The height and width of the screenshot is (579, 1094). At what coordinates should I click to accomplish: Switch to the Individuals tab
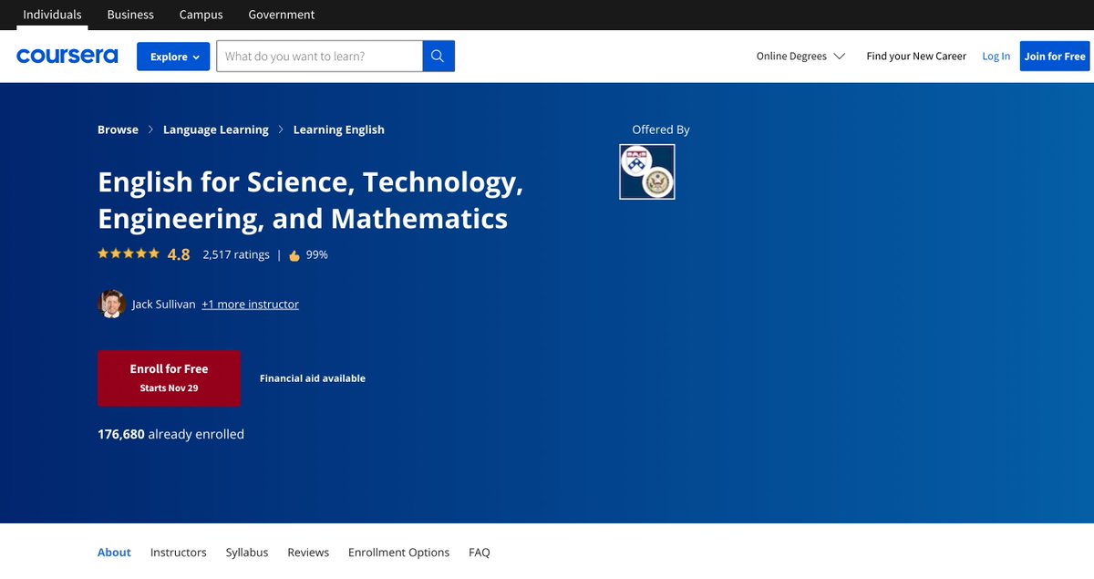(52, 15)
